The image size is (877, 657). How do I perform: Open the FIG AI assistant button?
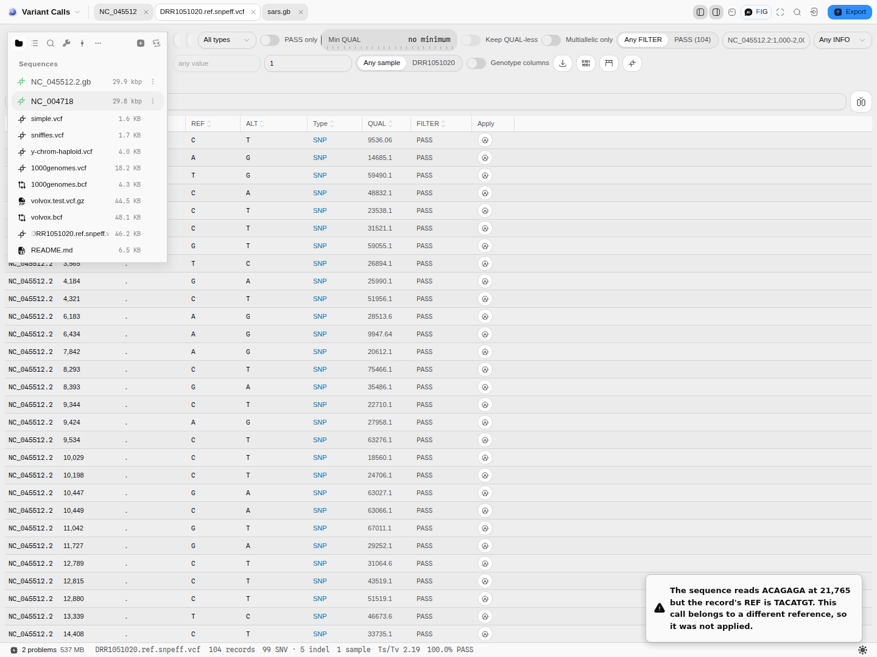click(756, 12)
